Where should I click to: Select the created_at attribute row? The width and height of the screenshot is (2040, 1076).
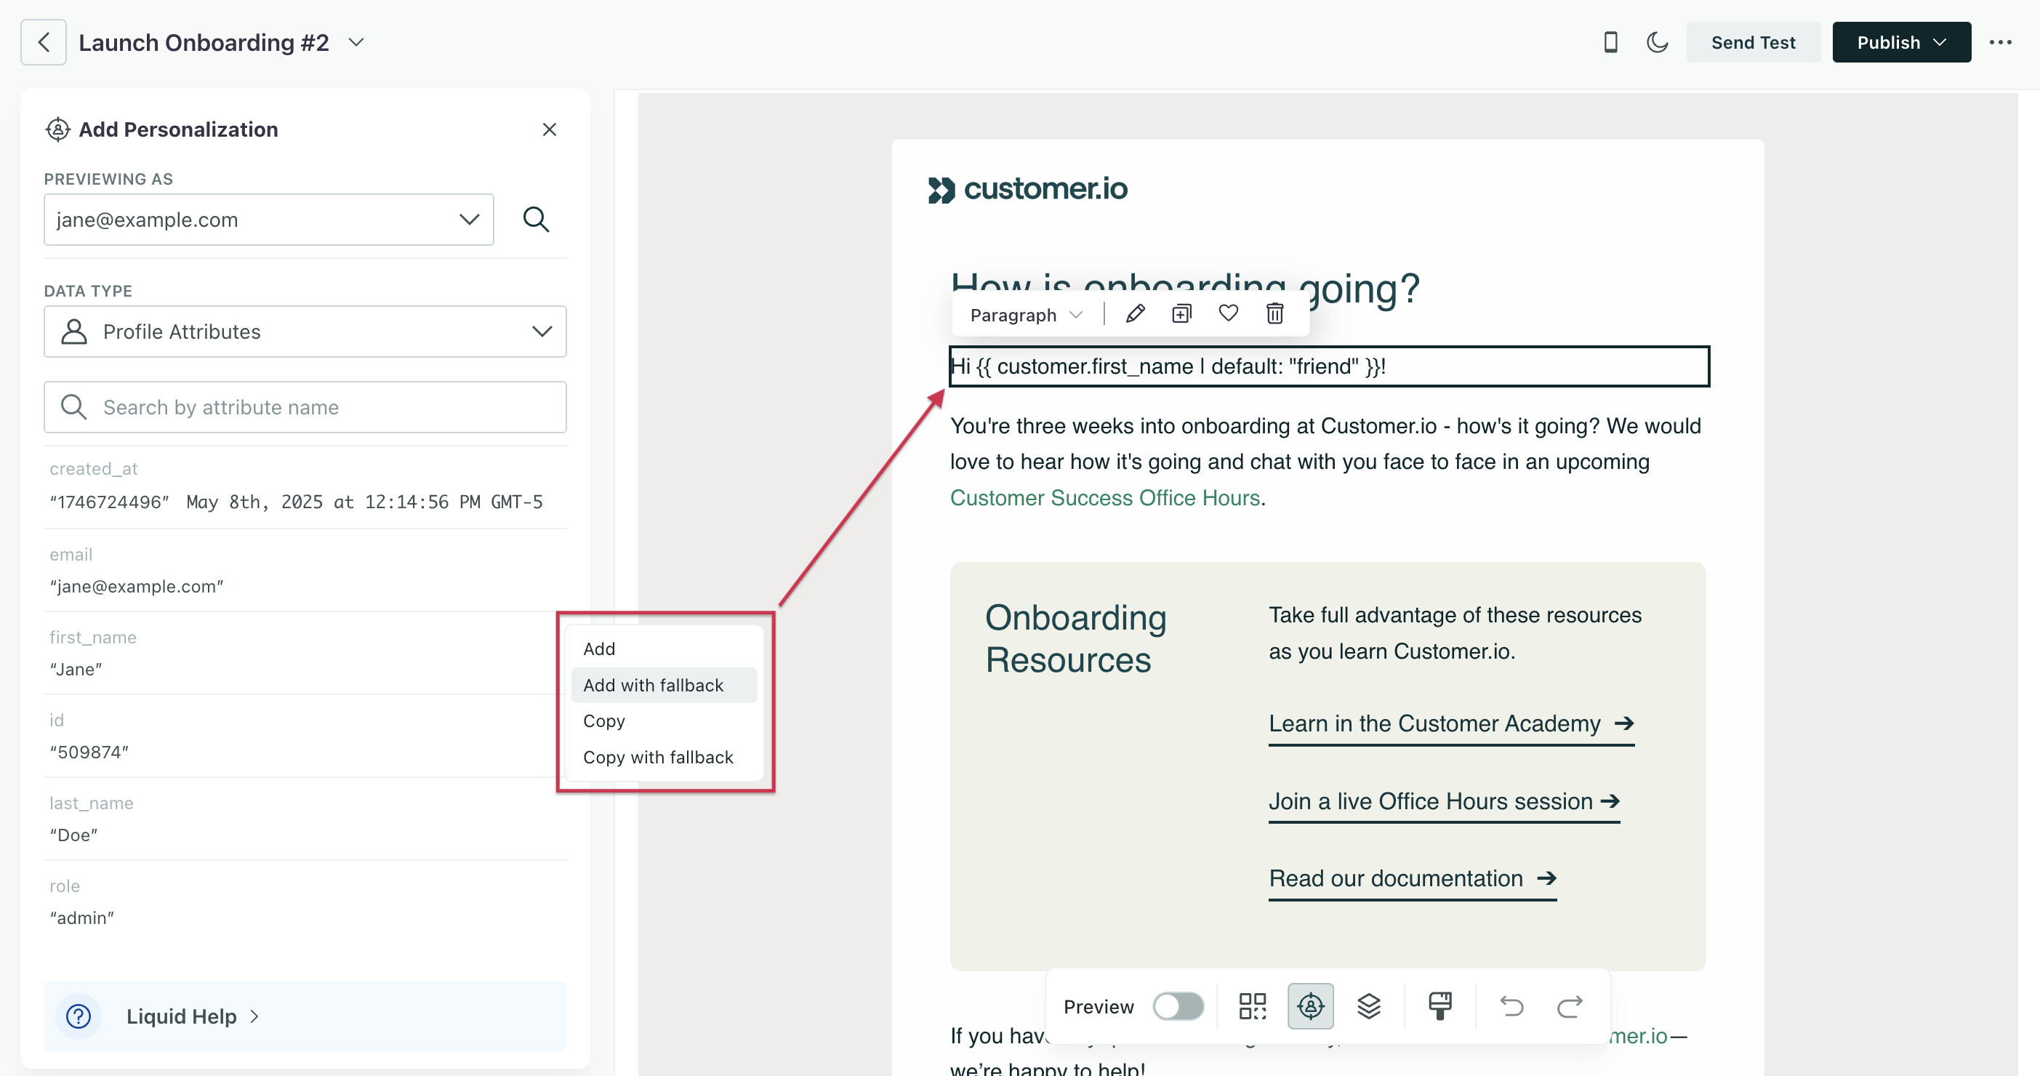pos(305,486)
